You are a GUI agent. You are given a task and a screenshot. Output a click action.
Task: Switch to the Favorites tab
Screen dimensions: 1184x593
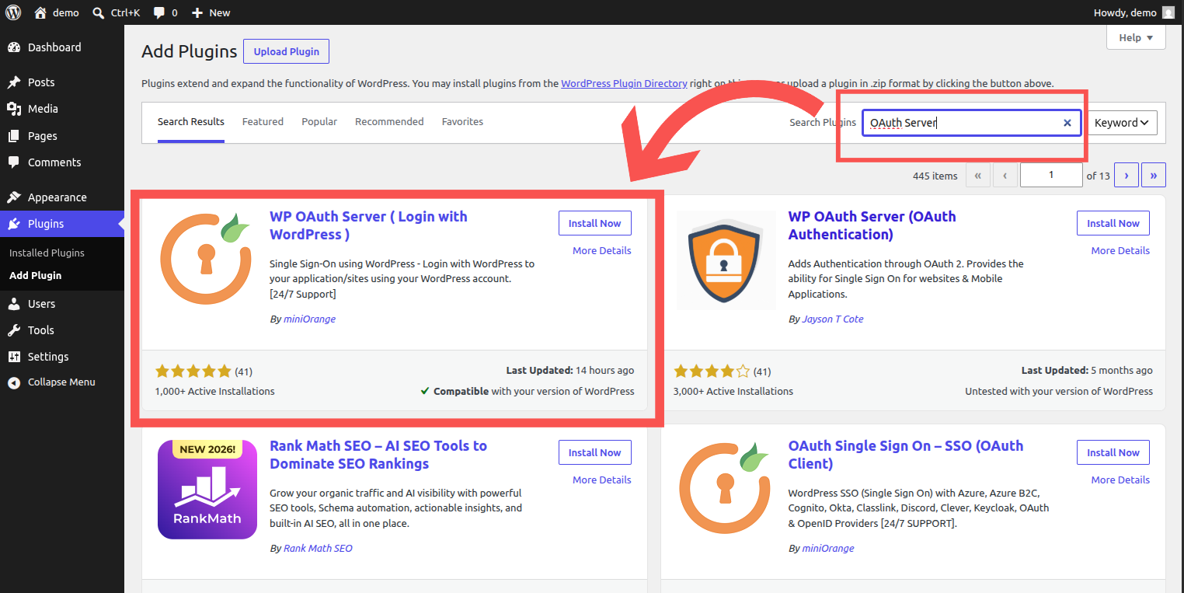point(462,122)
